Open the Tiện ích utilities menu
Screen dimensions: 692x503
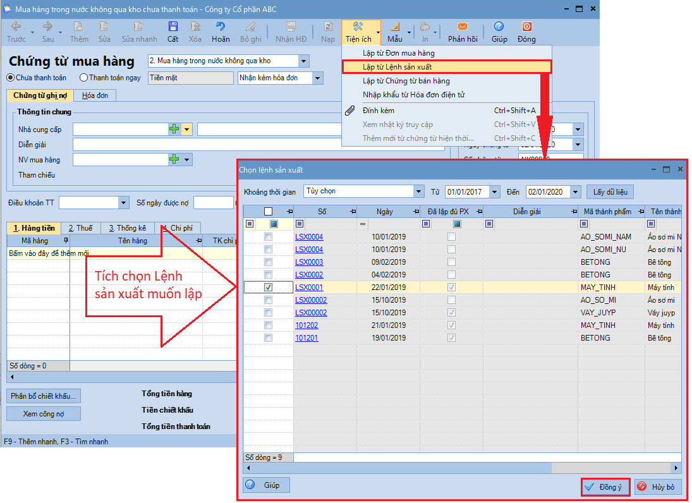[358, 31]
